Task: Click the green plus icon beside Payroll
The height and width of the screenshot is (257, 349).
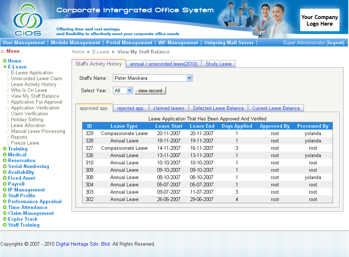Action: click(5, 184)
